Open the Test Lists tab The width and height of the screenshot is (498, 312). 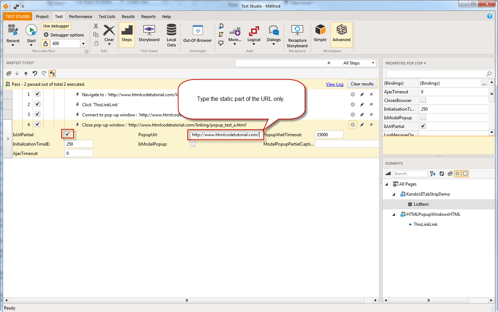107,17
